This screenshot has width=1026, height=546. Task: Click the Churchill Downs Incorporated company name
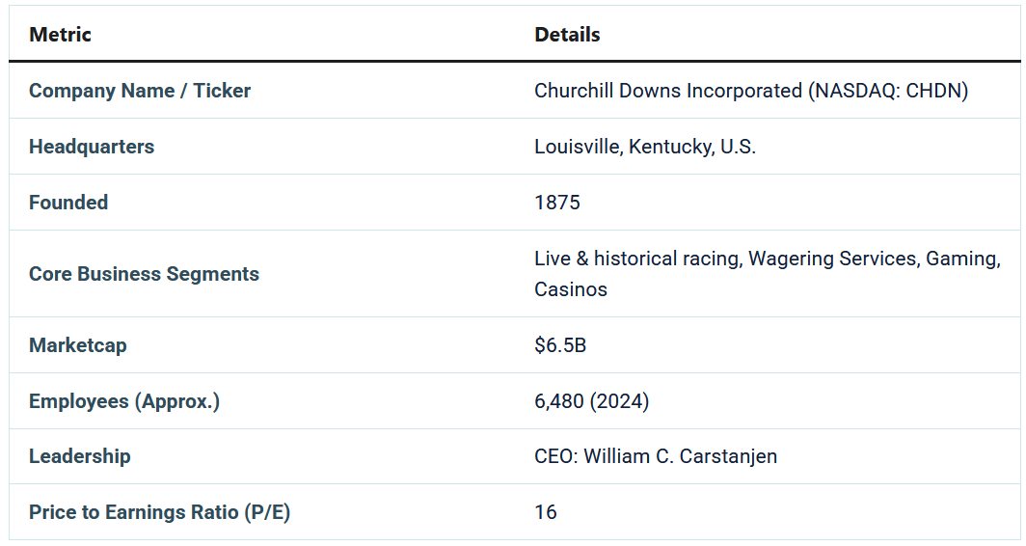pos(667,91)
